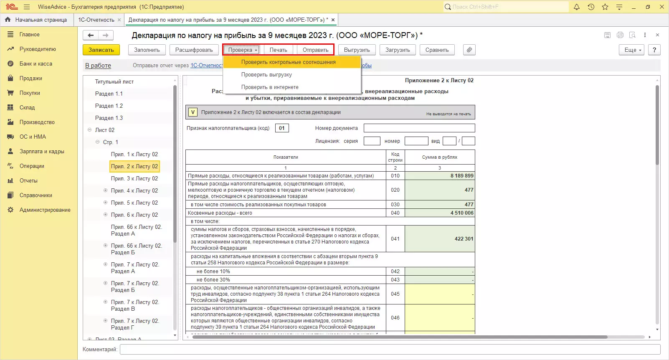Click the paperclip attachments icon
This screenshot has width=669, height=360.
coord(469,50)
